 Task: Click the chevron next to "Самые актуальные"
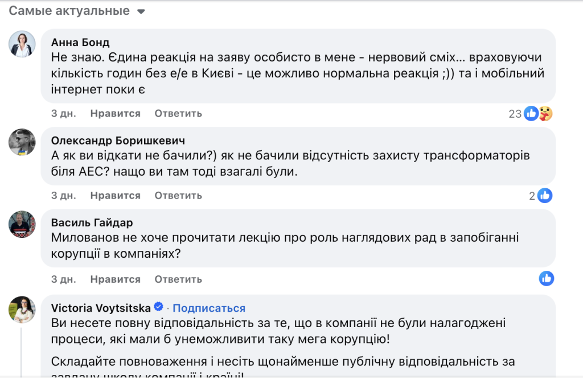tap(140, 10)
